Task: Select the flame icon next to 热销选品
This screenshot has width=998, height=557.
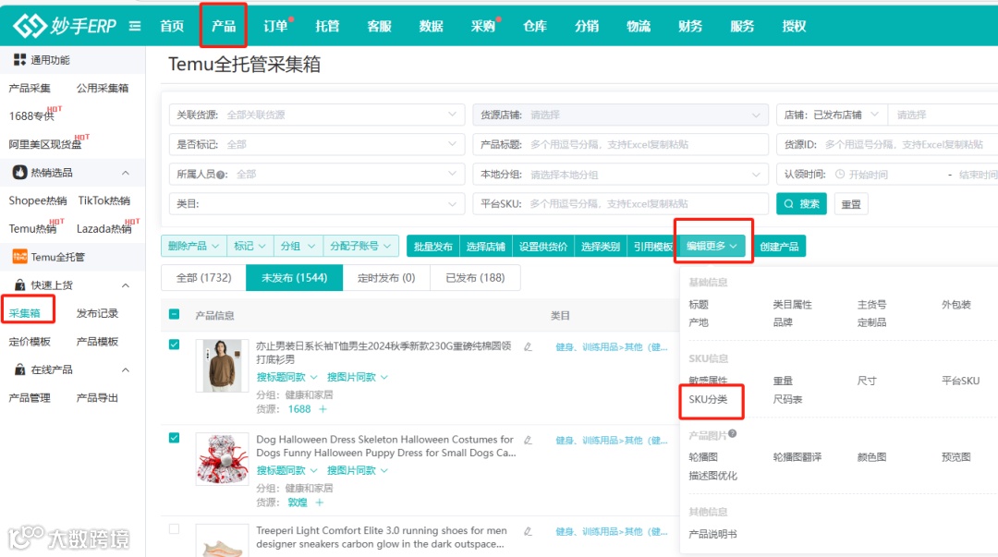Action: tap(18, 170)
